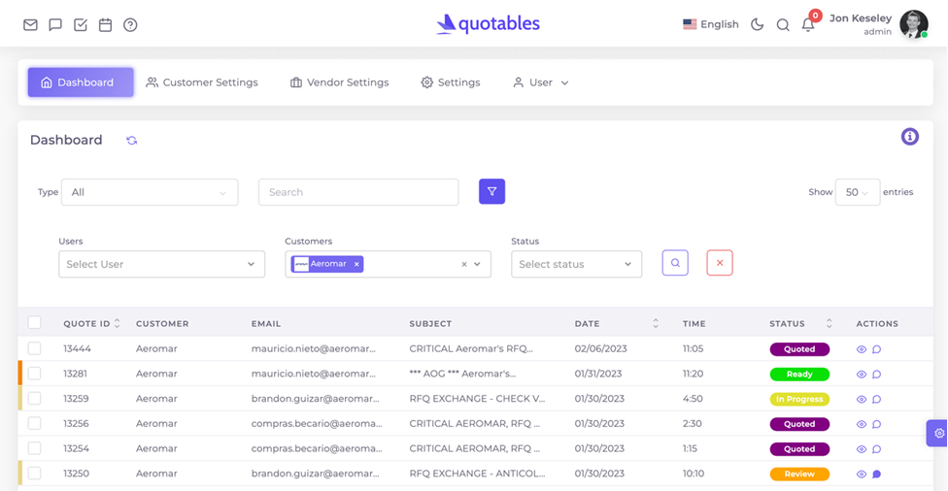Open comments for quote 13256

877,424
